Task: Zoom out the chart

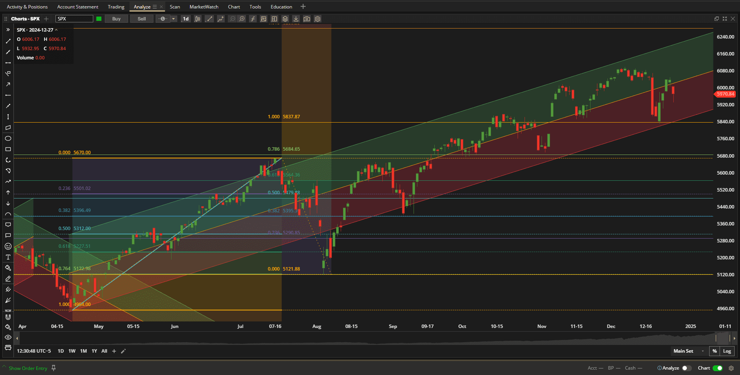Action: click(x=232, y=19)
